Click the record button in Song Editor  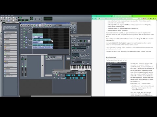coord(24,25)
